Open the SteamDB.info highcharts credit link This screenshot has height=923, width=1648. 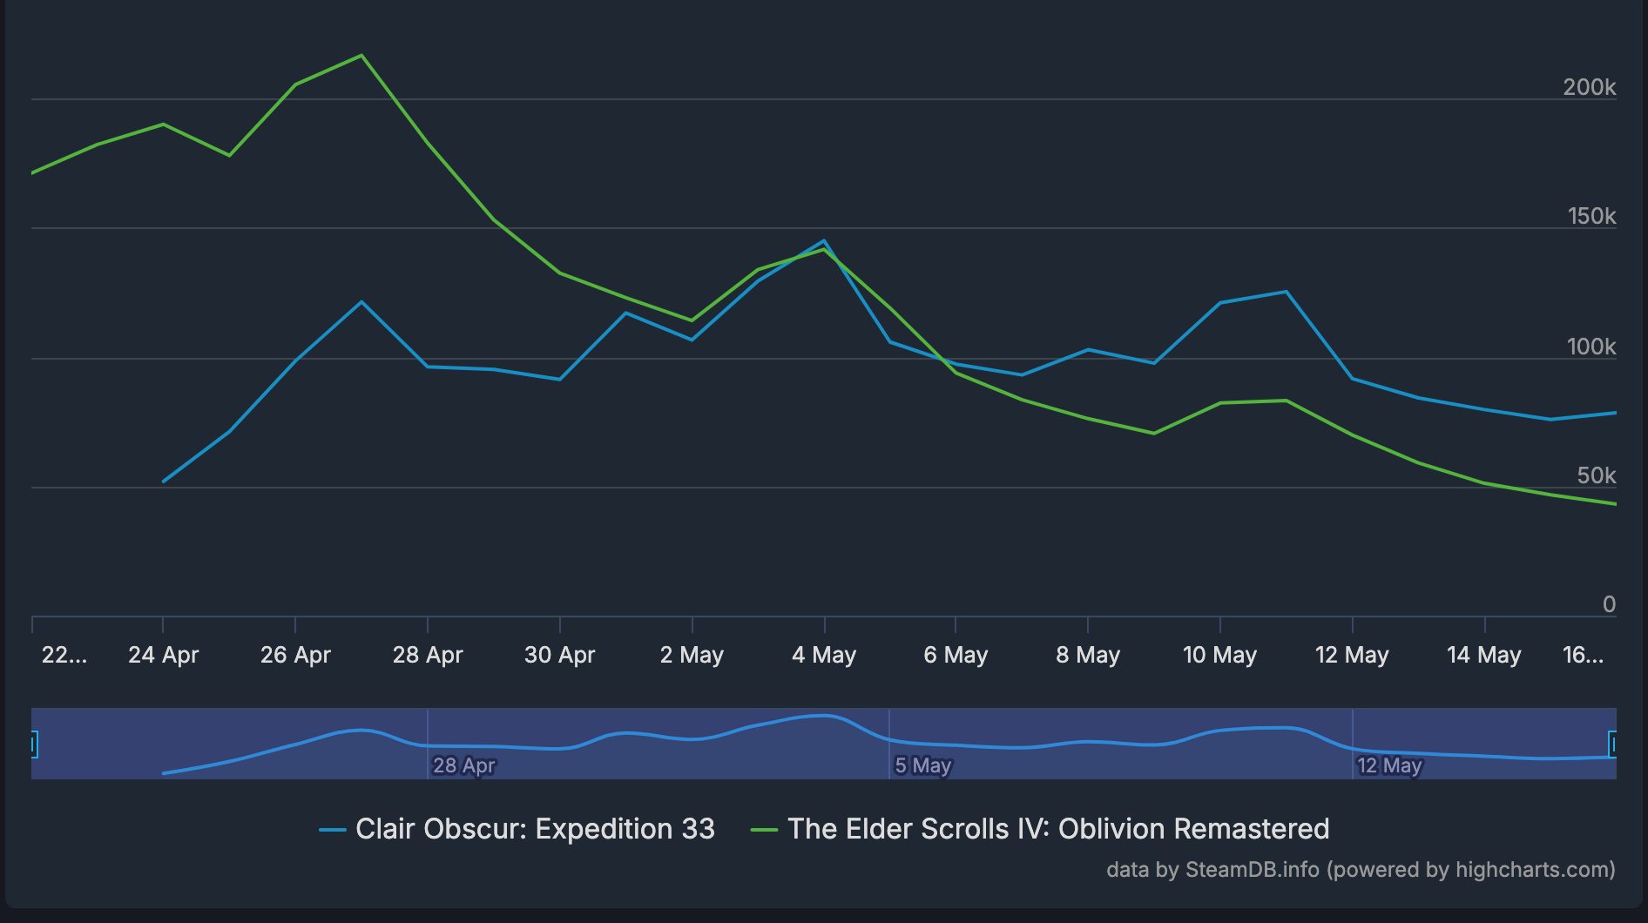(1361, 870)
